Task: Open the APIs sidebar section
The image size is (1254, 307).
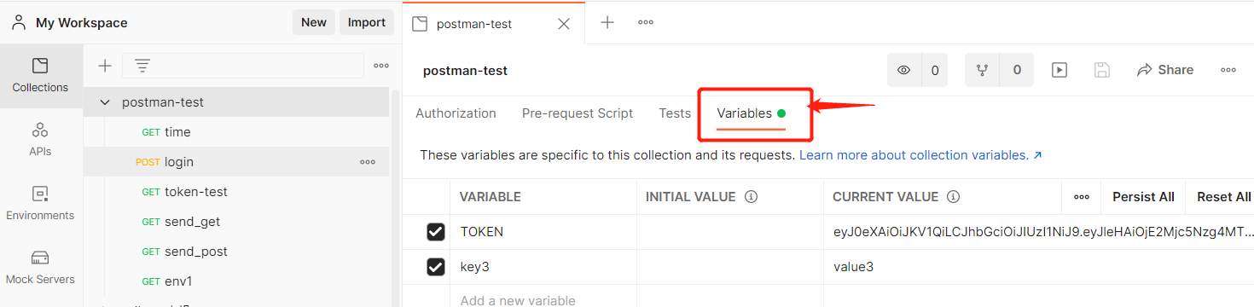Action: click(x=40, y=140)
